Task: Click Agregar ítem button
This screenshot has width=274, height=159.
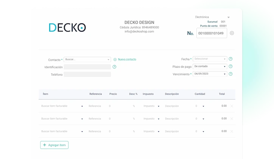Action: tap(54, 145)
